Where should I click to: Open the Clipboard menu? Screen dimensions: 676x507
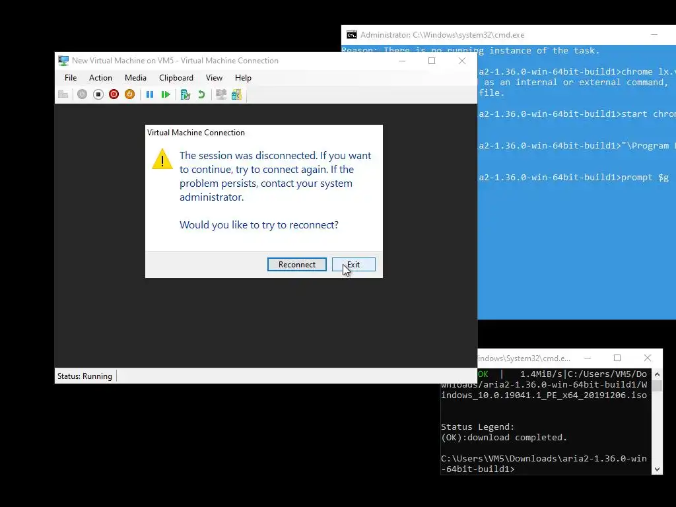coord(176,78)
